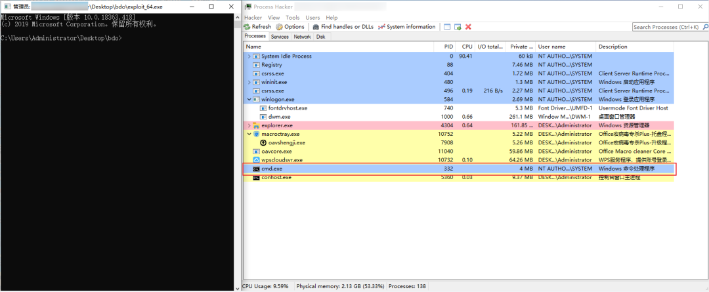Click PID value 4304 for explorer.exe

(x=447, y=125)
